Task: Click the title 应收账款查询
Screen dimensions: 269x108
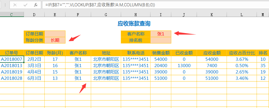Action: (134, 24)
